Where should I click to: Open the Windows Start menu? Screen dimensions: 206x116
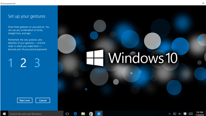[4, 114]
